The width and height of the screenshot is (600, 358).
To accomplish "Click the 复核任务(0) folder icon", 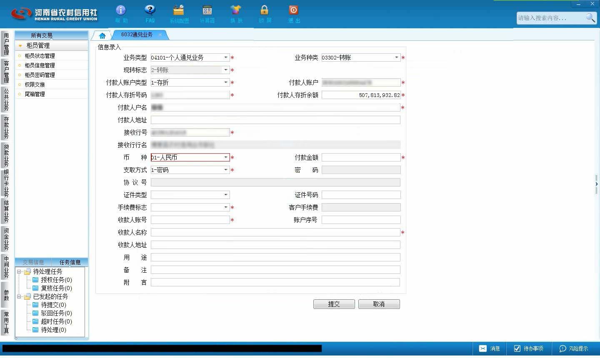I will tap(35, 288).
